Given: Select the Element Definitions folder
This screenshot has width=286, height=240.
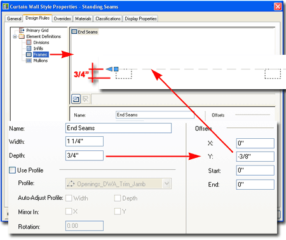Looking at the screenshot, I should [43, 36].
